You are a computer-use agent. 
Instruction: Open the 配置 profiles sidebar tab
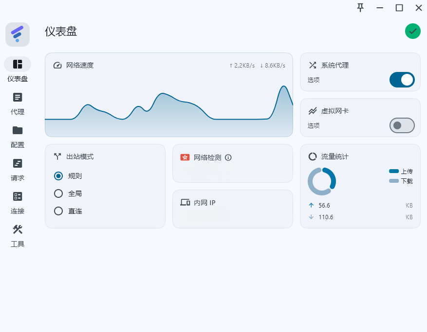pyautogui.click(x=18, y=137)
